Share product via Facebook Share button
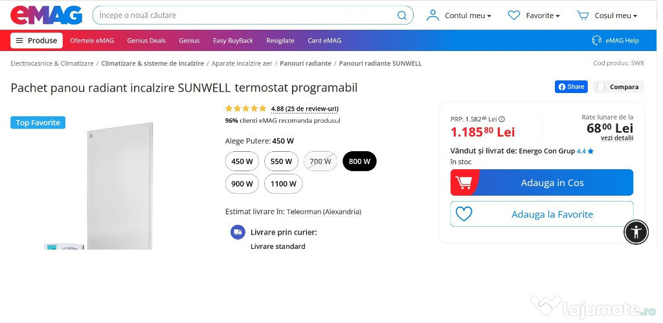The width and height of the screenshot is (663, 323). point(570,87)
